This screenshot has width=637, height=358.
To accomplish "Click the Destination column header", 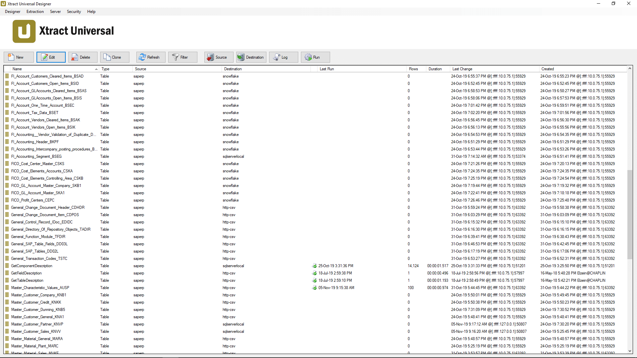I will click(x=266, y=69).
